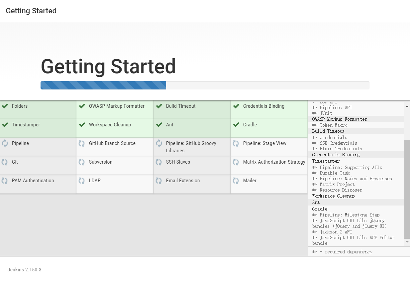The height and width of the screenshot is (281, 410).
Task: Click the spinner icon beside Pipeline: GitHub Groovy Libraries
Action: pyautogui.click(x=159, y=143)
